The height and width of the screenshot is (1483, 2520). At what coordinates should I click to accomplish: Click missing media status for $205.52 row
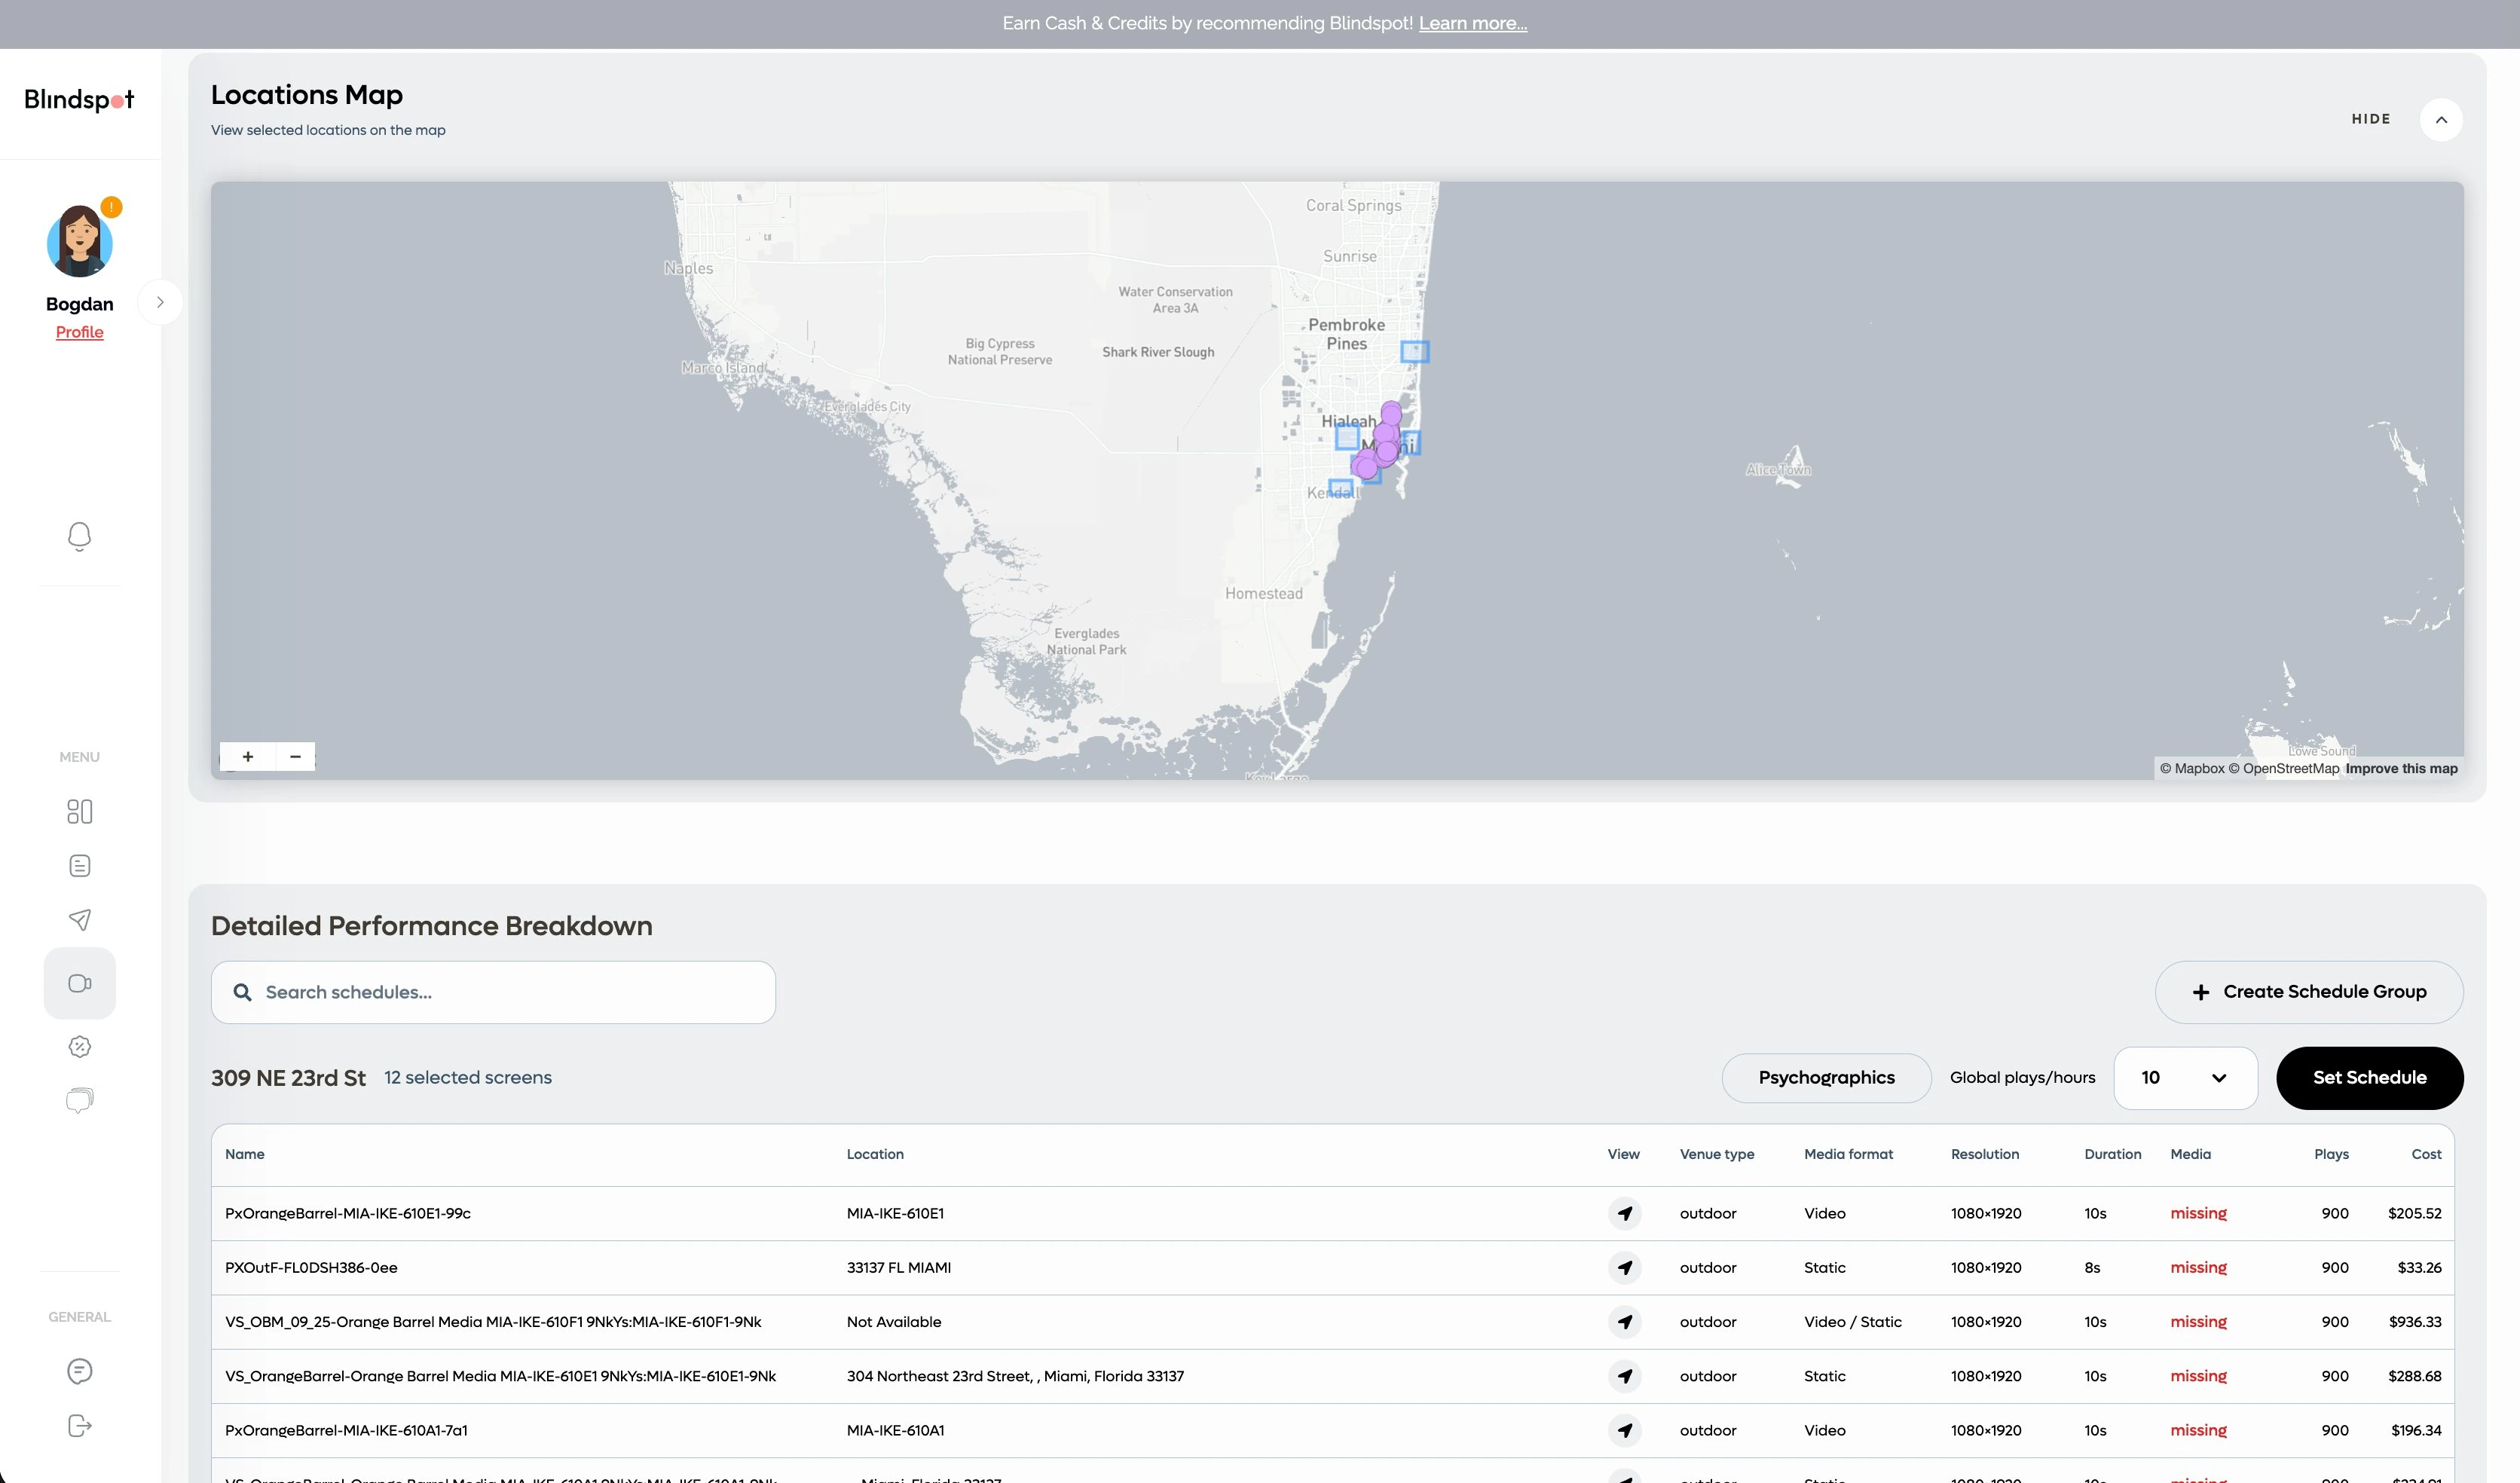tap(2198, 1214)
